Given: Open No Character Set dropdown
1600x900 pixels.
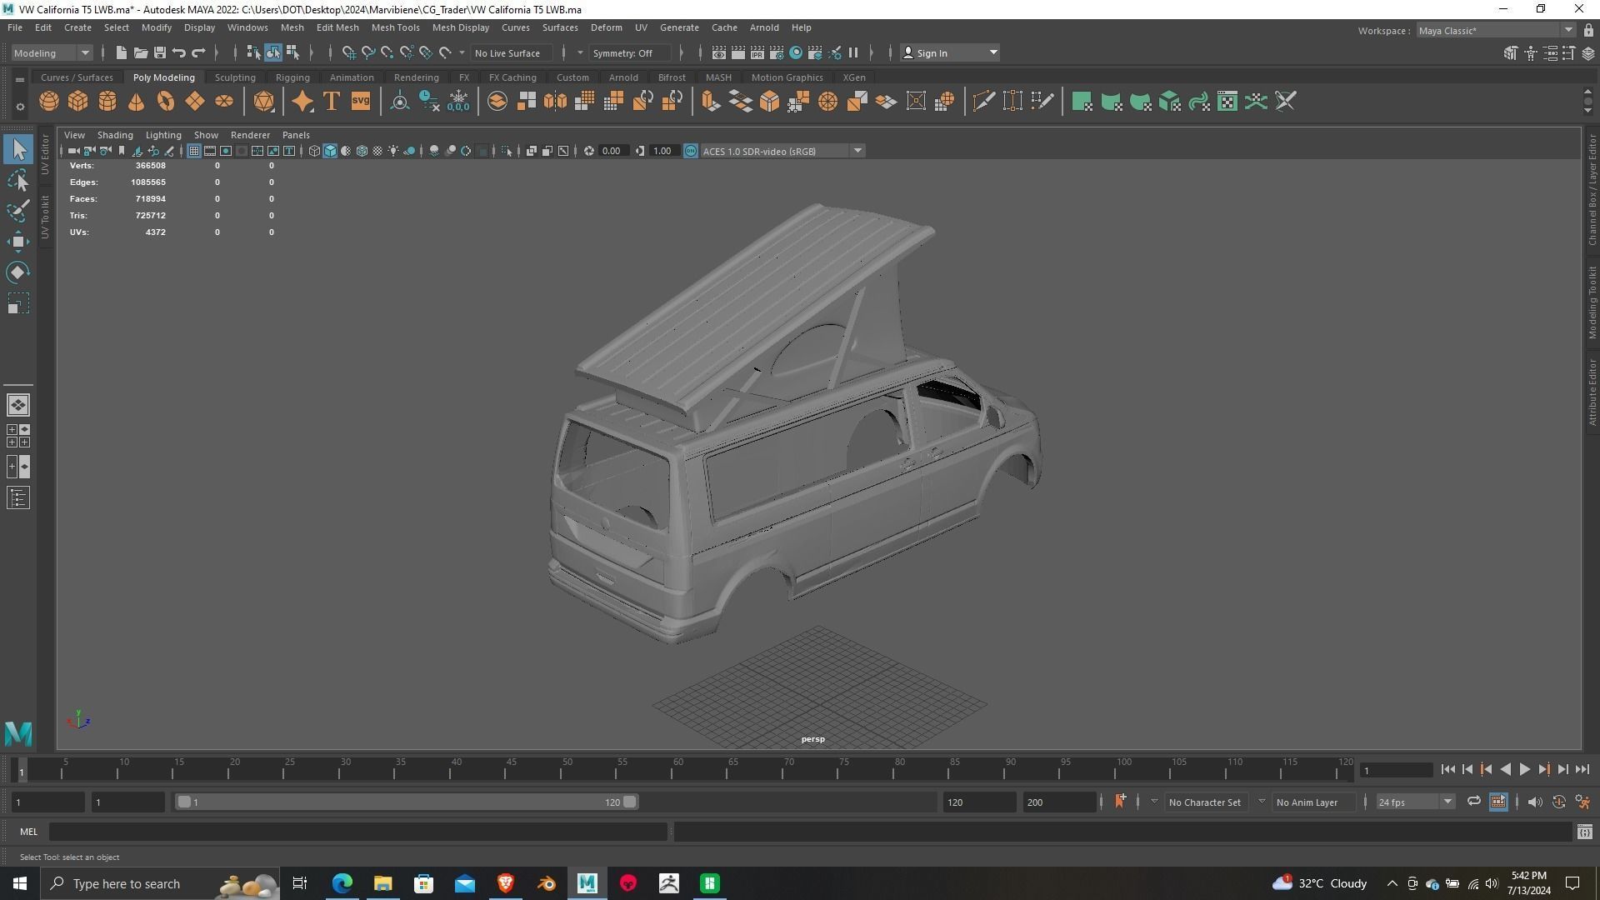Looking at the screenshot, I should coord(1207,802).
